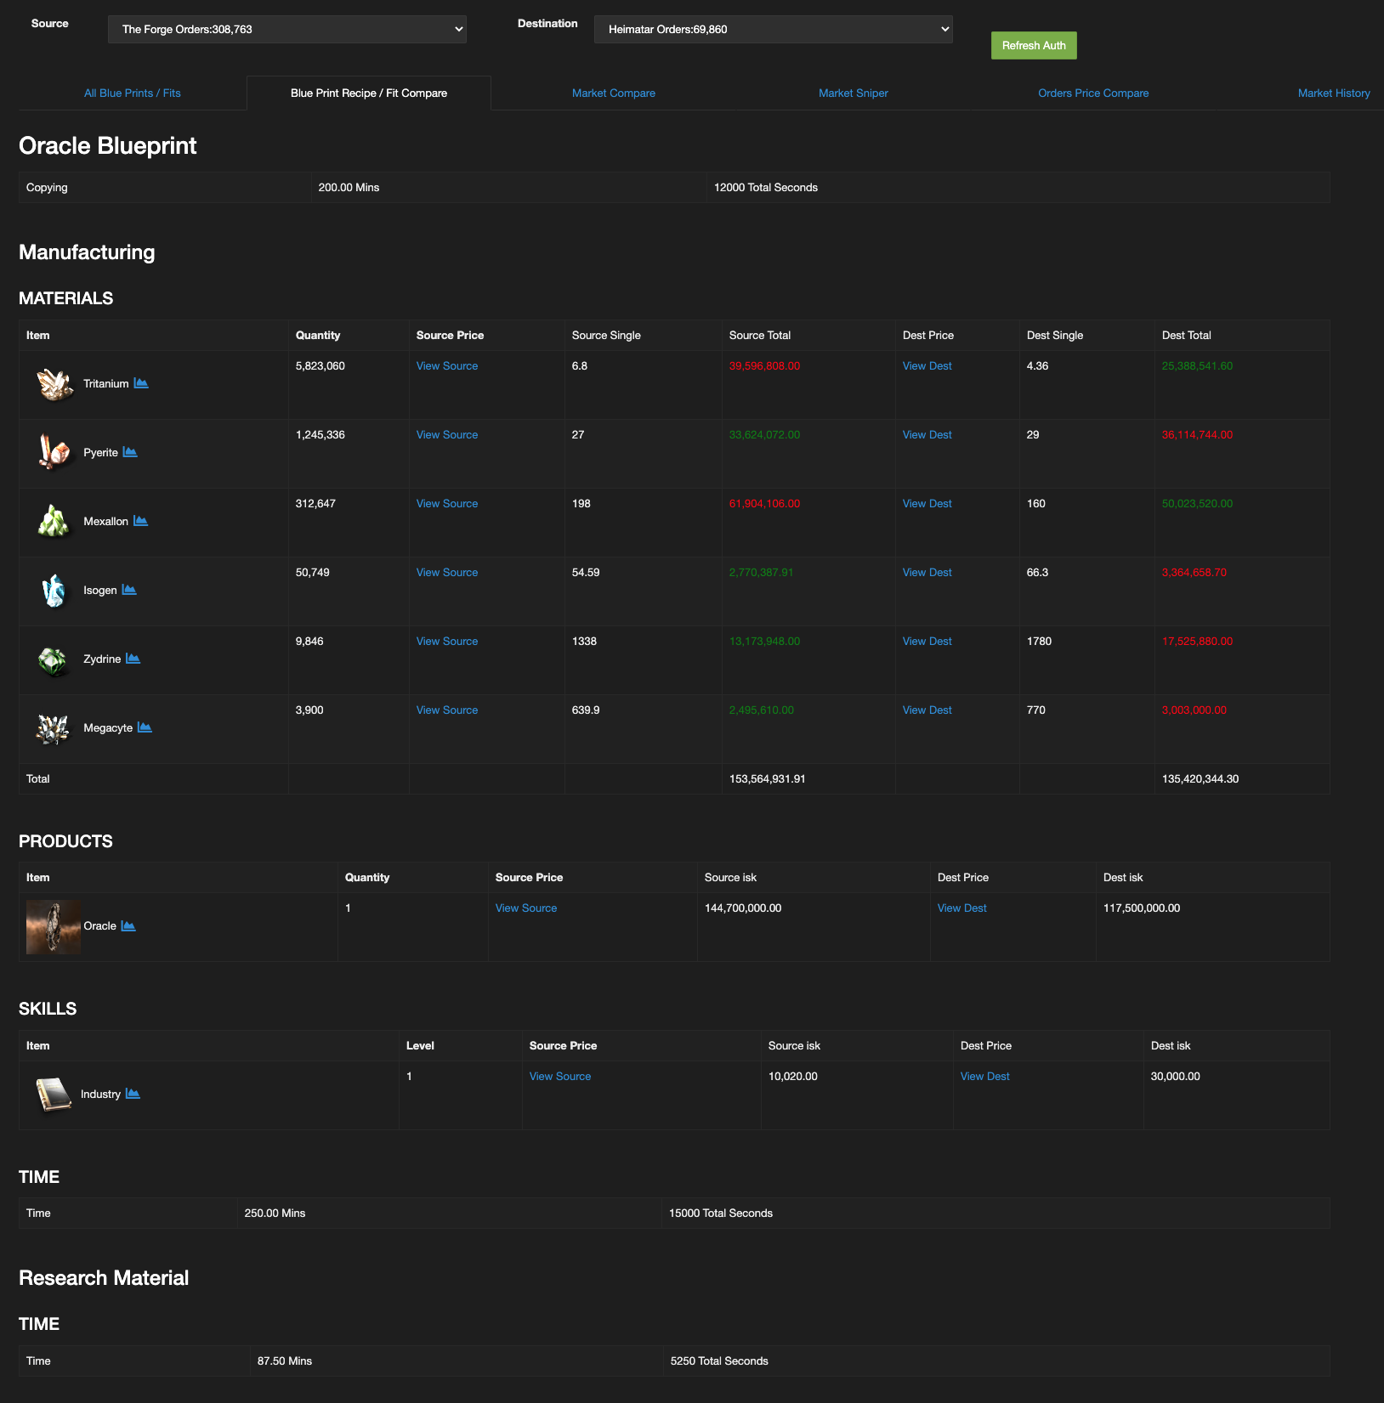Open Mexallon market history chart icon
This screenshot has height=1403, width=1384.
tap(141, 521)
